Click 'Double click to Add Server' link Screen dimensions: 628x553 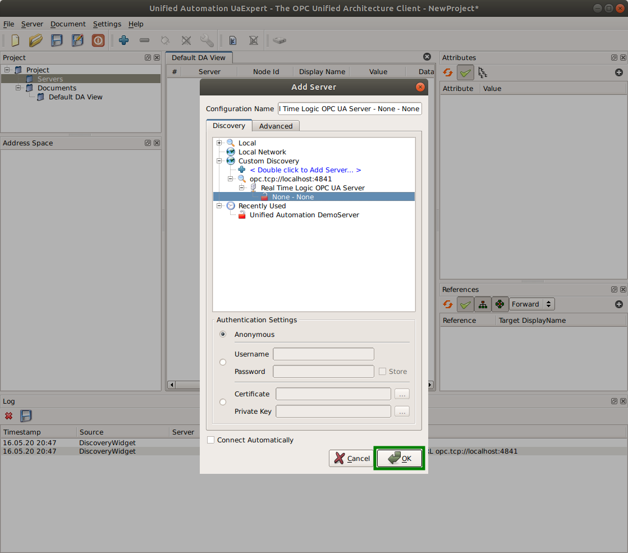(x=305, y=170)
